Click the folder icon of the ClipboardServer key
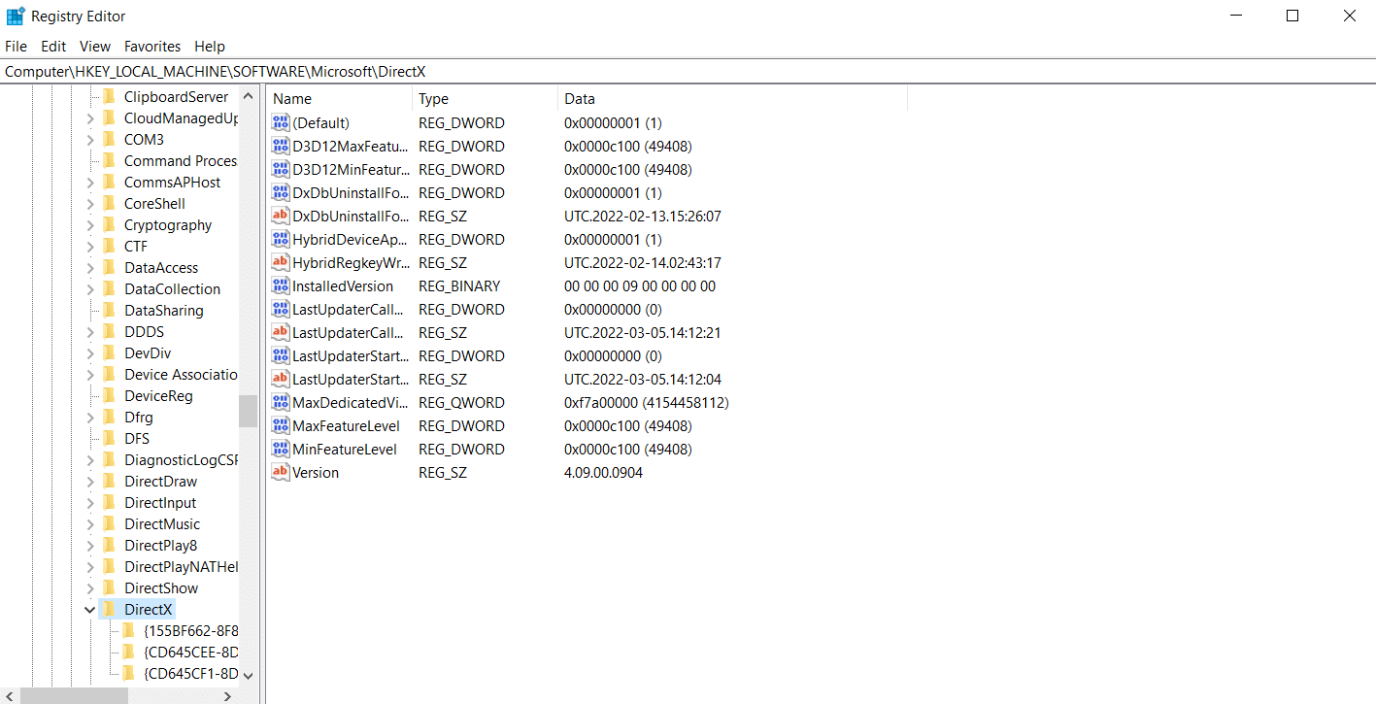The width and height of the screenshot is (1376, 704). point(110,97)
